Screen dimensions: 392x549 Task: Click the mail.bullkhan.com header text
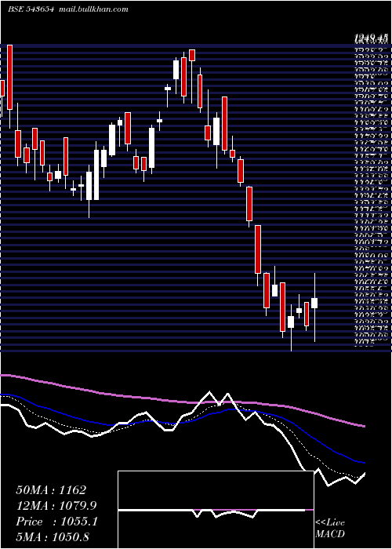93,9
